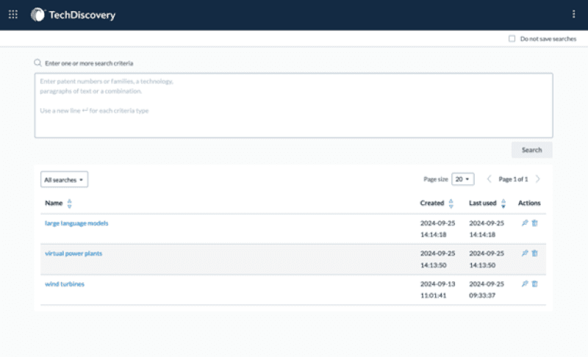Open the large language models search link
This screenshot has height=357, width=588.
76,223
